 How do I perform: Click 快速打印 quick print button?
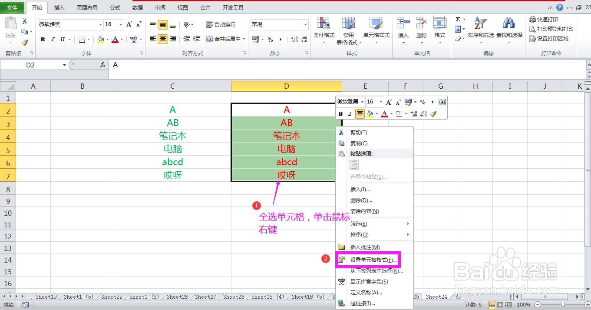(544, 20)
